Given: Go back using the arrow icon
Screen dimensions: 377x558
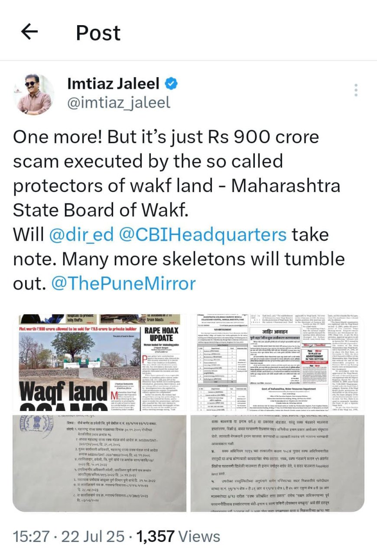Looking at the screenshot, I should (29, 32).
